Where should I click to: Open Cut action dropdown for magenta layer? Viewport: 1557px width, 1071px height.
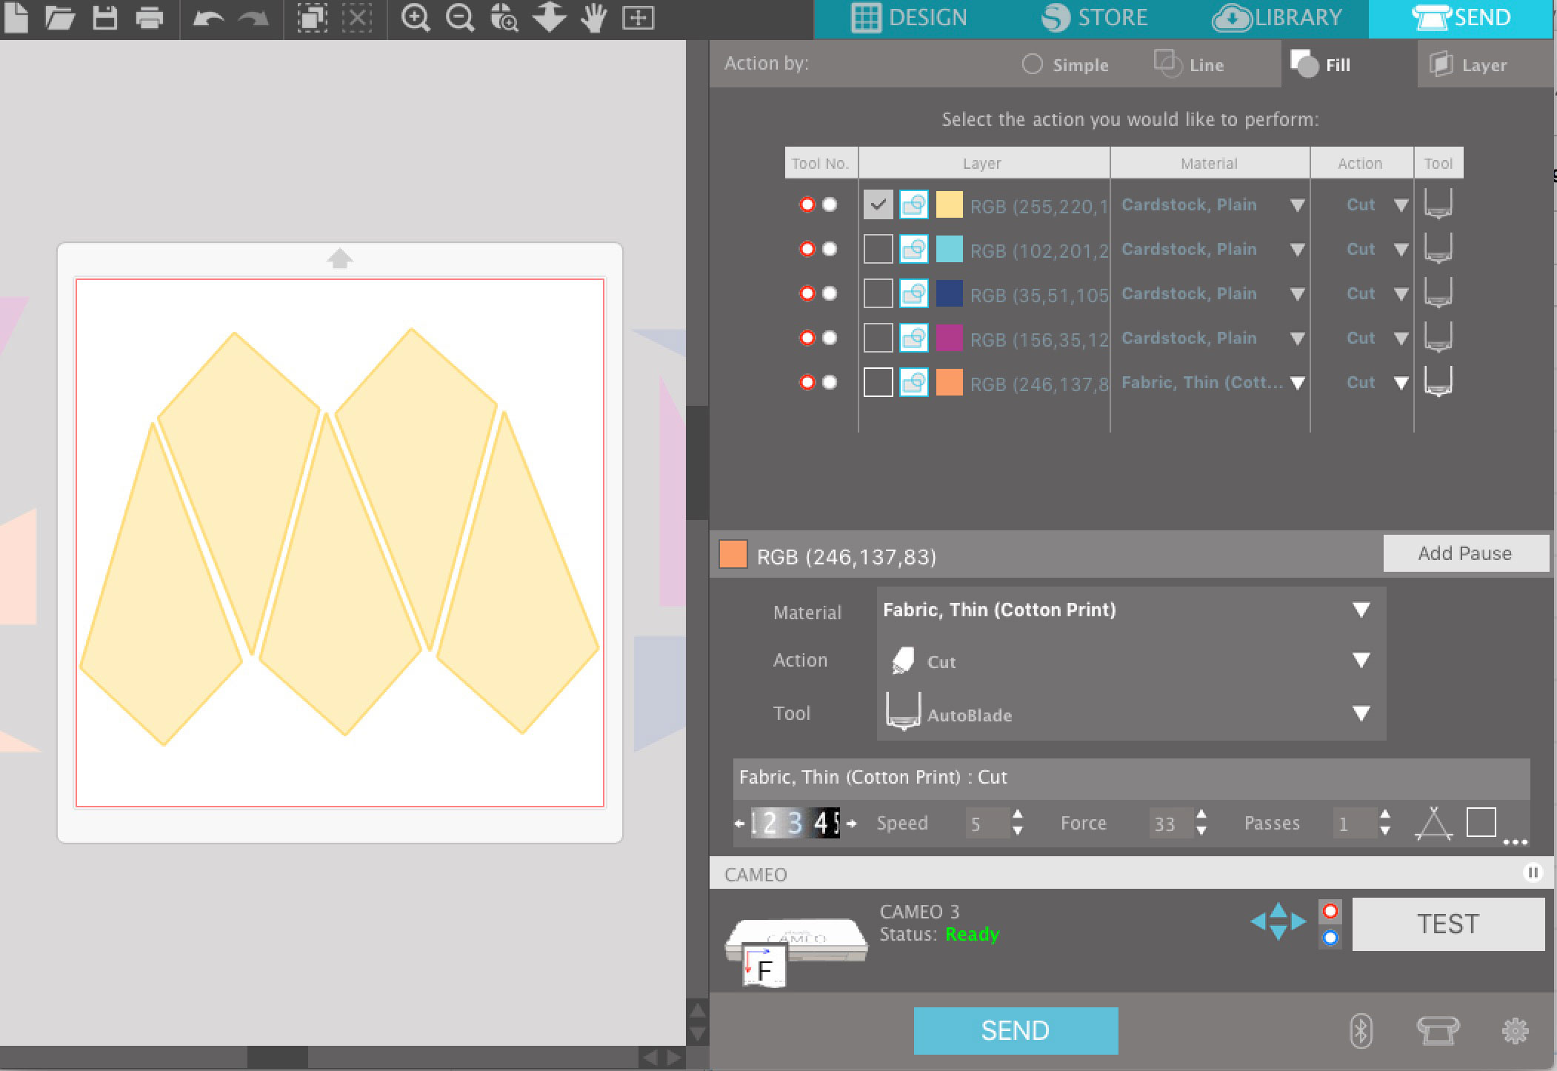pyautogui.click(x=1401, y=338)
